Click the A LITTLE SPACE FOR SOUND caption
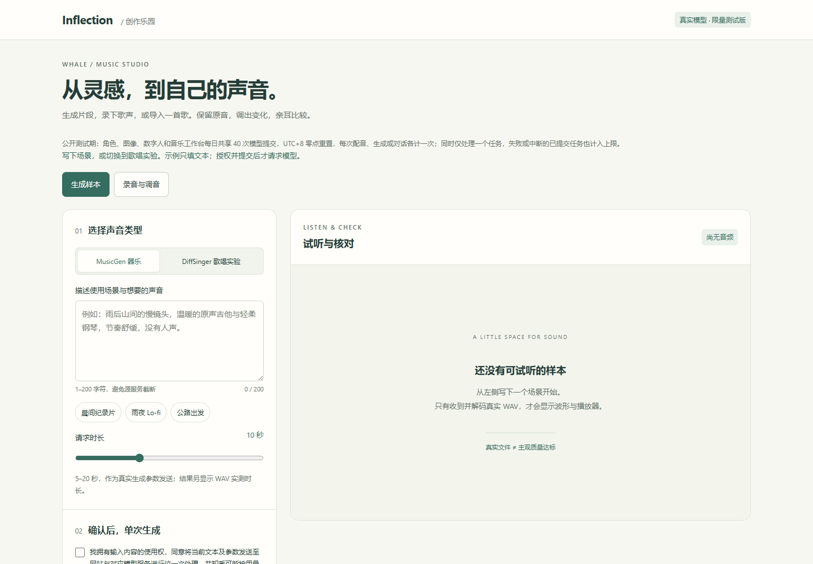 click(x=521, y=337)
